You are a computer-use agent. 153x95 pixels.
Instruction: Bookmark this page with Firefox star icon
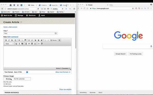tap(42, 9)
